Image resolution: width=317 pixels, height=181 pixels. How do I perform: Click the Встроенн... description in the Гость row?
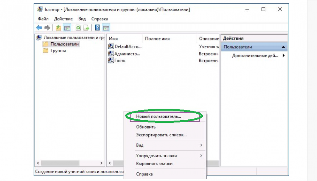[209, 61]
